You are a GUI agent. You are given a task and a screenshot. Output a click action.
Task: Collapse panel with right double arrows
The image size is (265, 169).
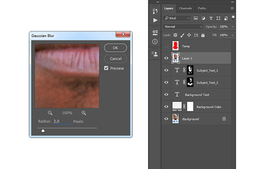pyautogui.click(x=233, y=2)
